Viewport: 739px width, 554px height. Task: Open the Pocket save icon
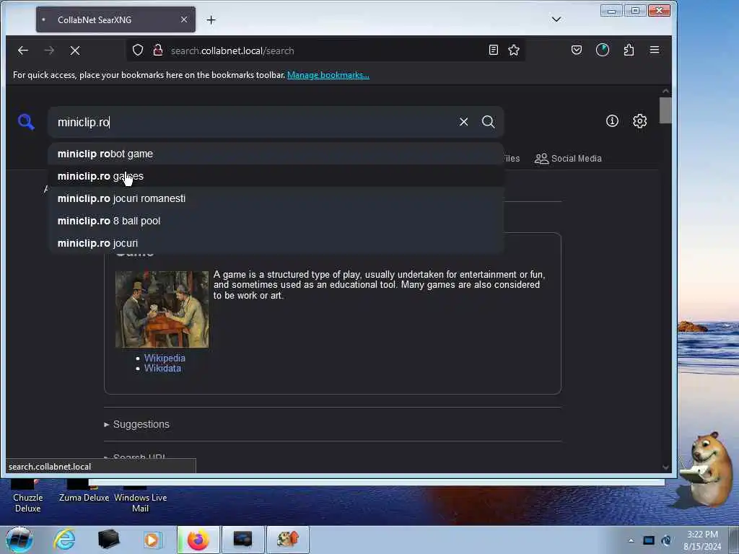tap(577, 50)
